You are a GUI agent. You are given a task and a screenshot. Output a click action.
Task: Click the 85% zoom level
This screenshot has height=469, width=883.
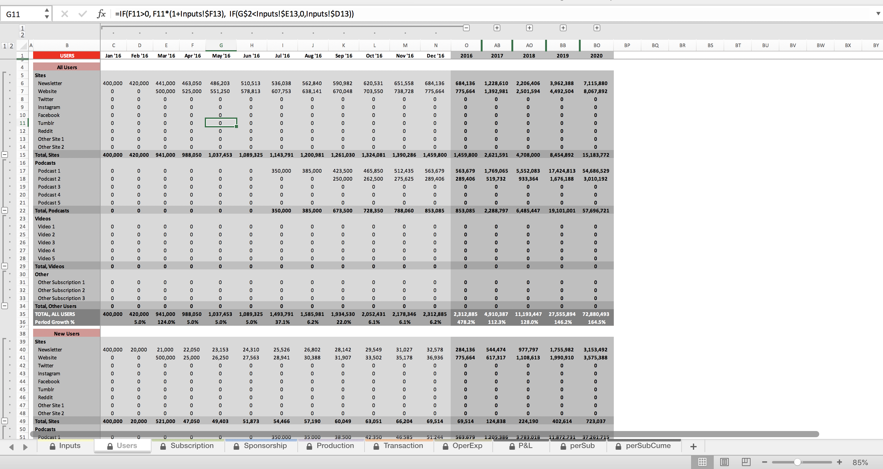[x=860, y=462]
